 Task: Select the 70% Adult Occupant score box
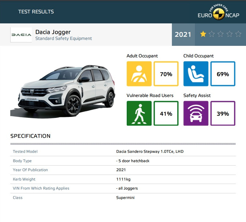[x=166, y=74]
